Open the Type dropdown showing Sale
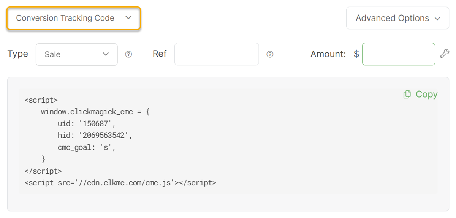Image resolution: width=456 pixels, height=218 pixels. 76,54
